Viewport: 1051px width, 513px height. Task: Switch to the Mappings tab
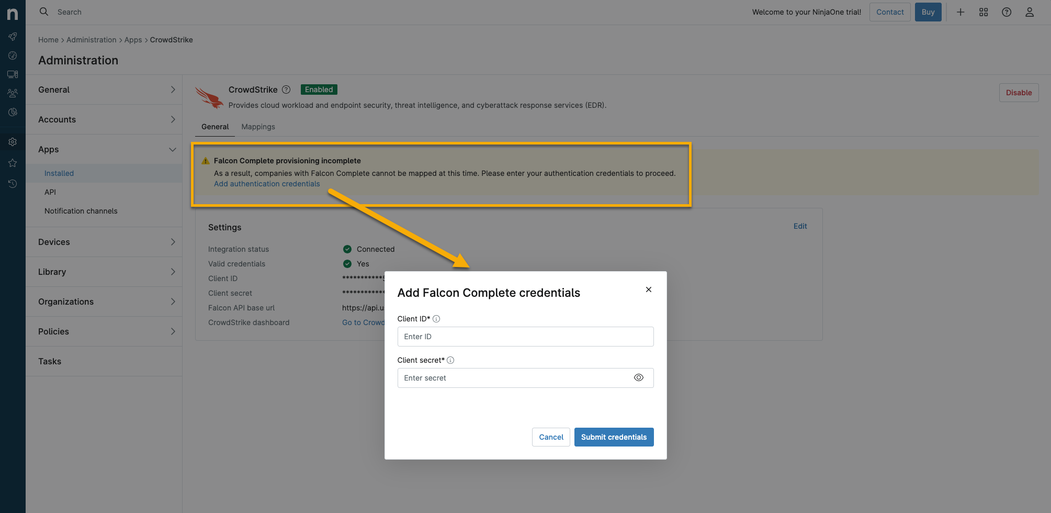point(258,127)
